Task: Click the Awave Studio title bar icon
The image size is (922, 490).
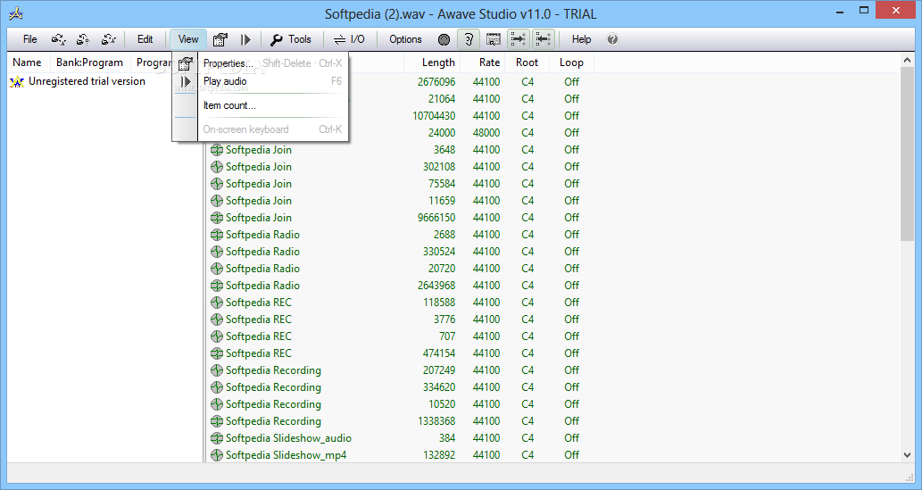Action: point(16,12)
